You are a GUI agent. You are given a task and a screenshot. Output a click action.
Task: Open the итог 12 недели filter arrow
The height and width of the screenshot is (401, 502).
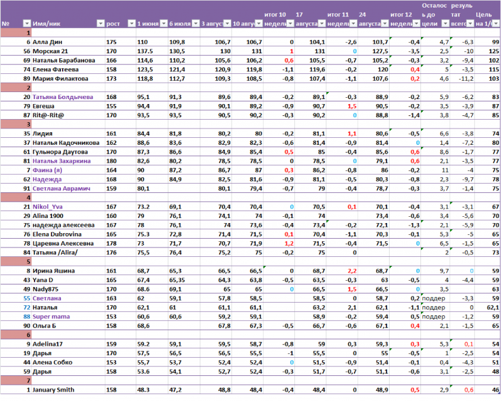click(416, 24)
